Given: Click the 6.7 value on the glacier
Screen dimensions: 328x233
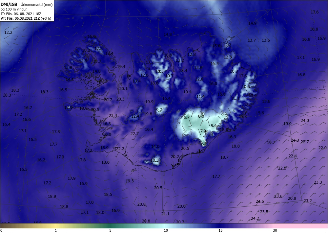Looking at the screenshot, I should click(187, 117).
